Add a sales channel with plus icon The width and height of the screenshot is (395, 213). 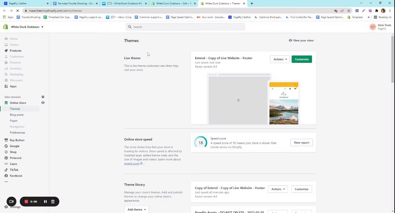[43, 97]
